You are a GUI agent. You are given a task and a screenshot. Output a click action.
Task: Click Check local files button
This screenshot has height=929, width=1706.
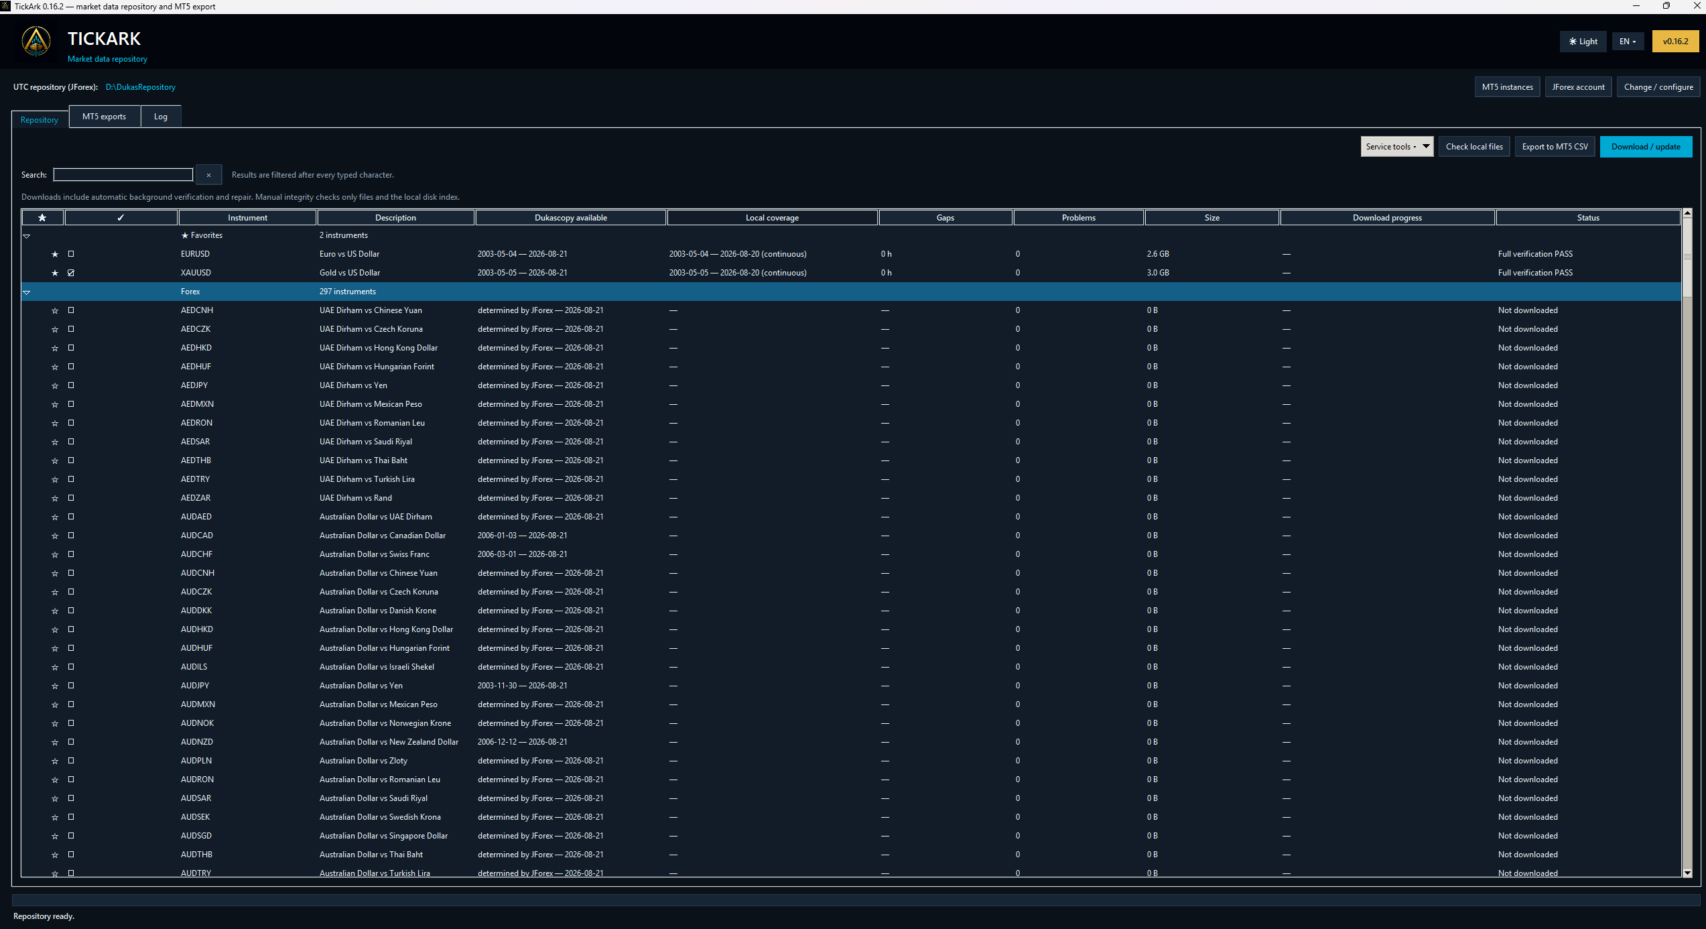pos(1474,147)
